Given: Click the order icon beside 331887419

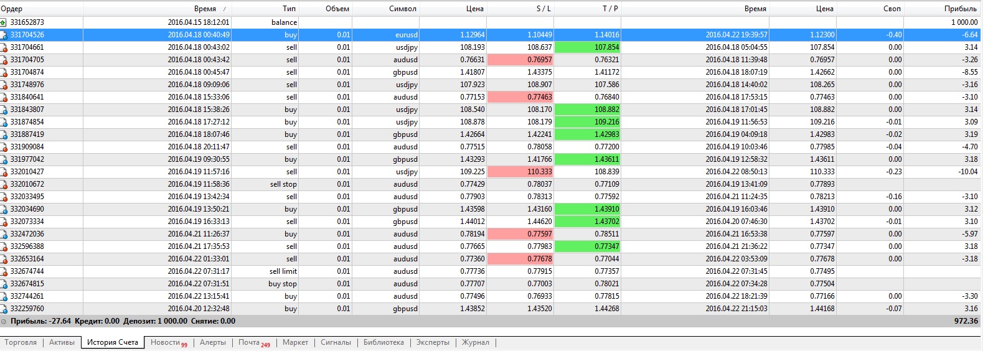Looking at the screenshot, I should 4,134.
